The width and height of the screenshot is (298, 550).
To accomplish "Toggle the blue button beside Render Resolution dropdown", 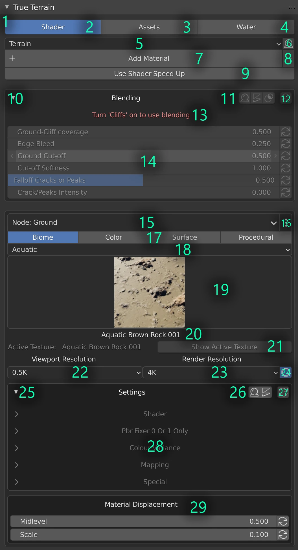I will 286,372.
